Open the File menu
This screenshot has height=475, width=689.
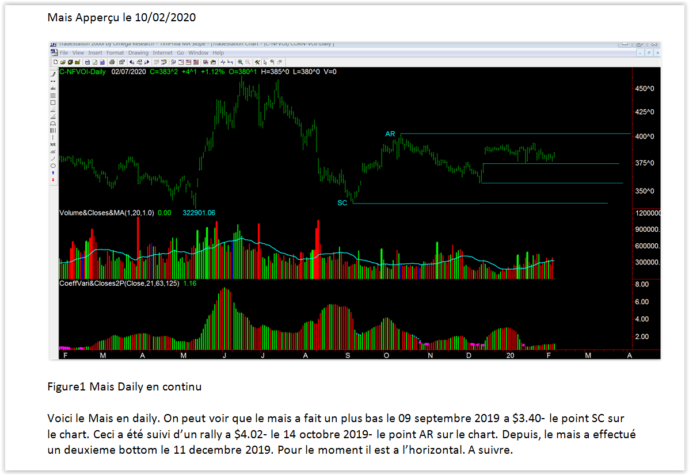63,53
